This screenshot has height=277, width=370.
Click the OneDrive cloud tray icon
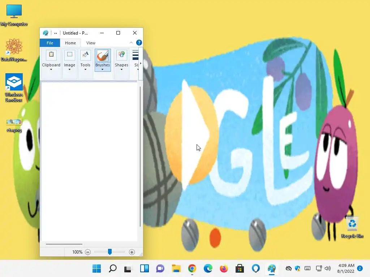tap(289, 268)
